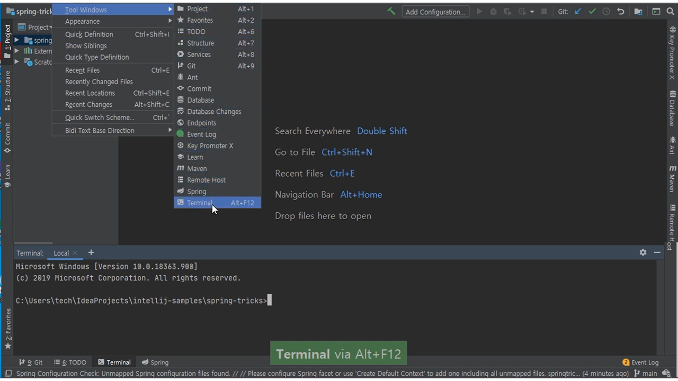The height and width of the screenshot is (381, 678).
Task: Click the Rollback undo arrow icon
Action: click(x=621, y=11)
